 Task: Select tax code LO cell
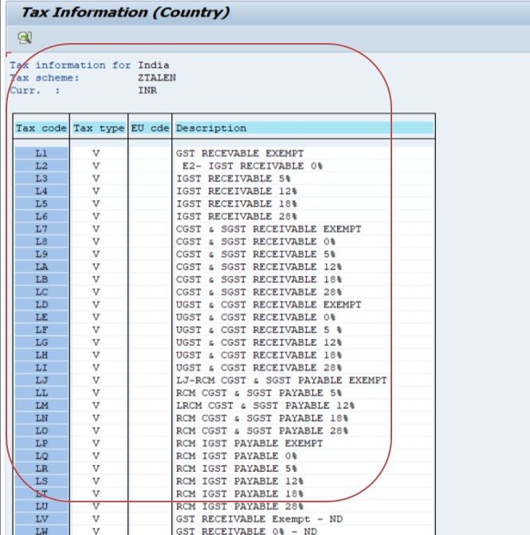click(x=41, y=431)
